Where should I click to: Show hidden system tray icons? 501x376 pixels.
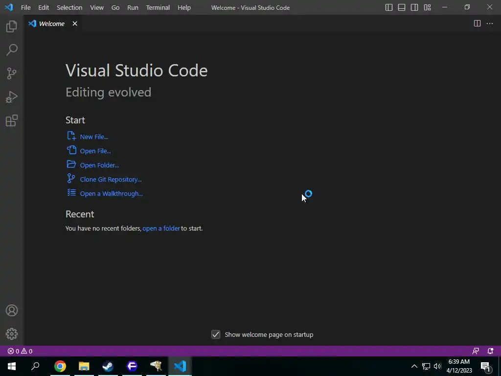coord(414,366)
